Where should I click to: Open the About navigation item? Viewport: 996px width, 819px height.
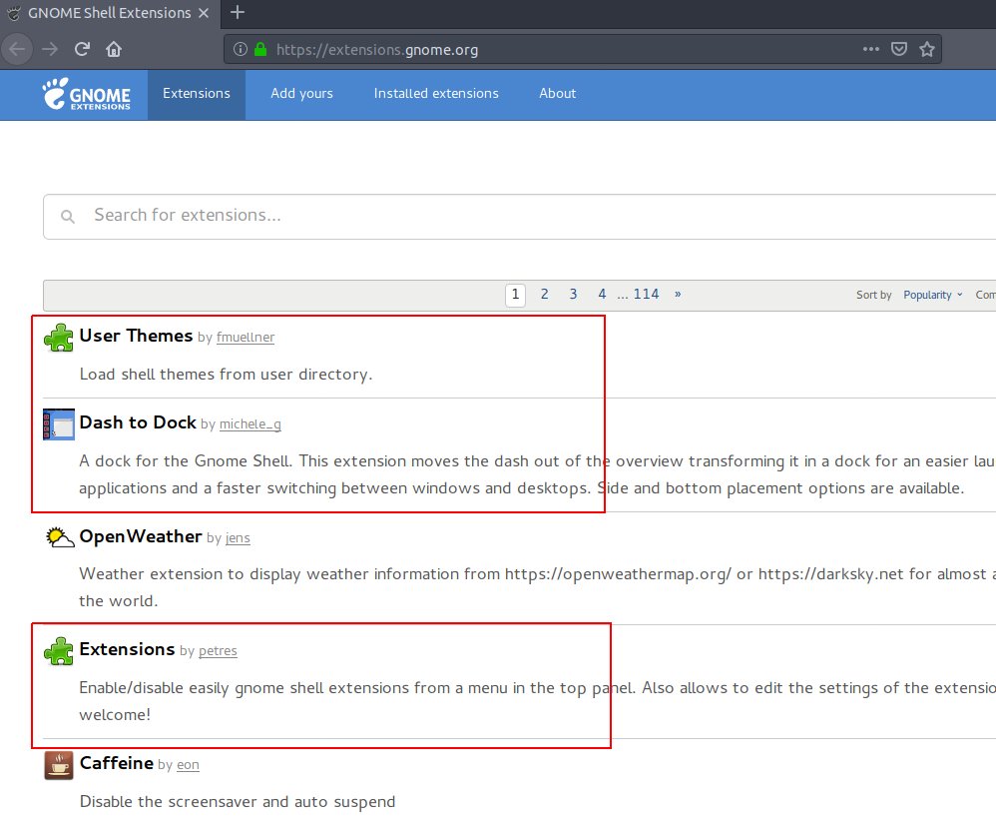[558, 94]
